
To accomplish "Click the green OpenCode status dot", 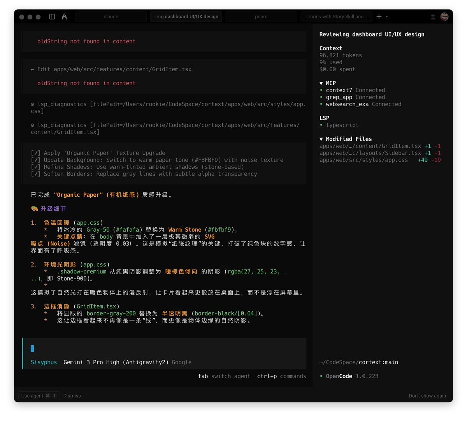I will (321, 376).
